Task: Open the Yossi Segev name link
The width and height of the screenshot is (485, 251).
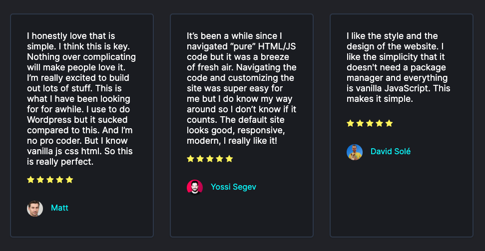Action: (x=234, y=187)
